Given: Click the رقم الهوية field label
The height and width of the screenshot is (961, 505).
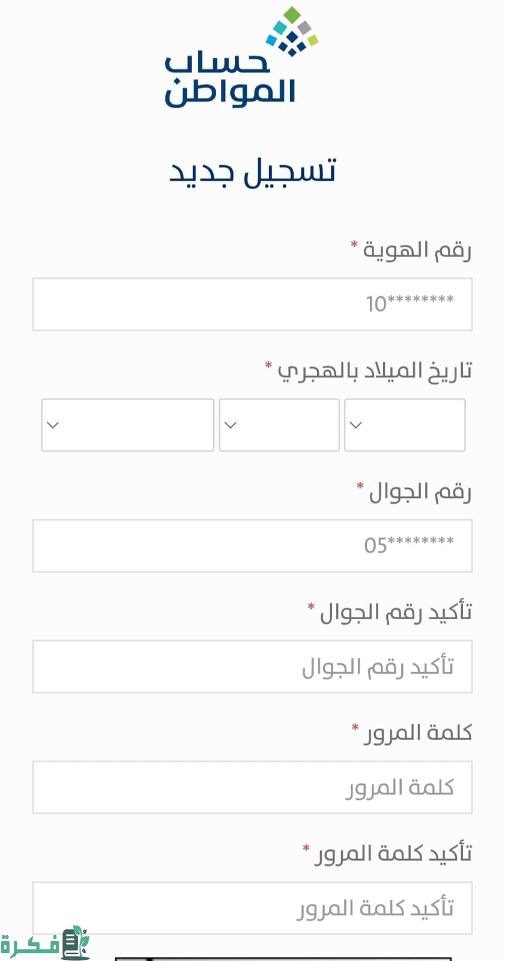Looking at the screenshot, I should [417, 249].
